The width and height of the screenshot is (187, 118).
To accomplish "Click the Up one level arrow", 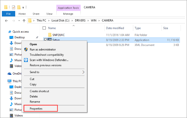I will tap(24, 21).
